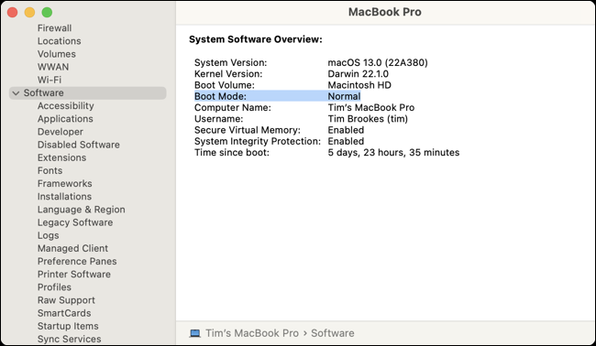596x346 pixels.
Task: Open Startup Items in sidebar
Action: (x=68, y=326)
